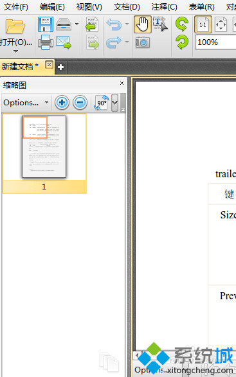
Task: Click the fit page icon
Action: point(221,24)
